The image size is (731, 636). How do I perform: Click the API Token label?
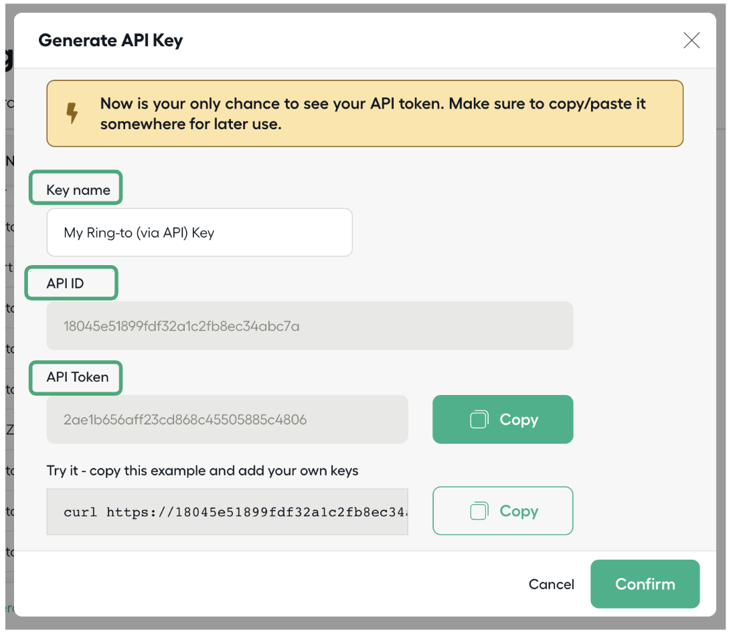[78, 377]
